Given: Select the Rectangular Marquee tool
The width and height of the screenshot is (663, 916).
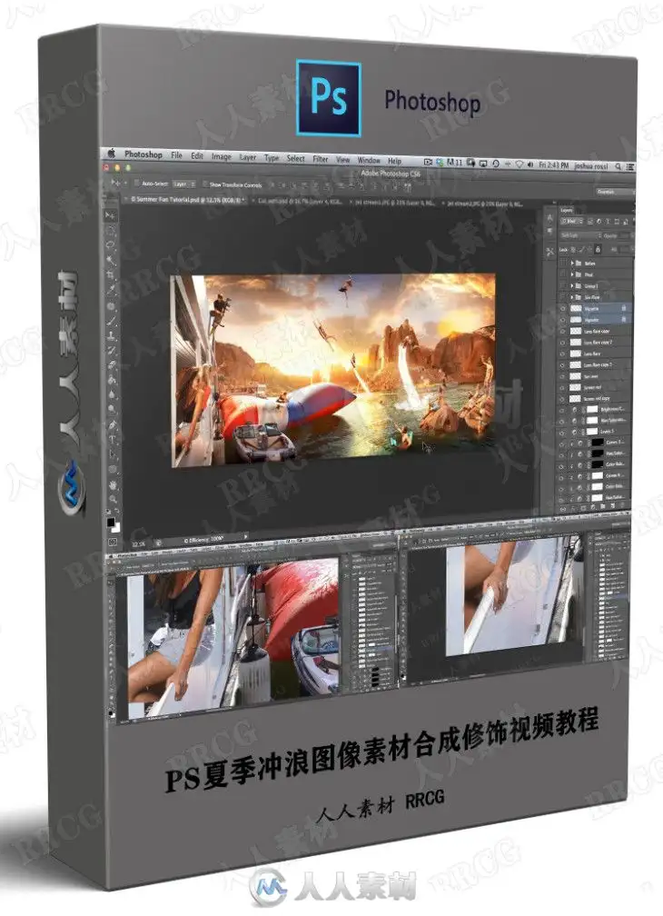Looking at the screenshot, I should [x=110, y=230].
